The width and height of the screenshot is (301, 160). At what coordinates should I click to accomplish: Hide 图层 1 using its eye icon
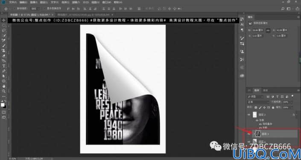(x=249, y=142)
